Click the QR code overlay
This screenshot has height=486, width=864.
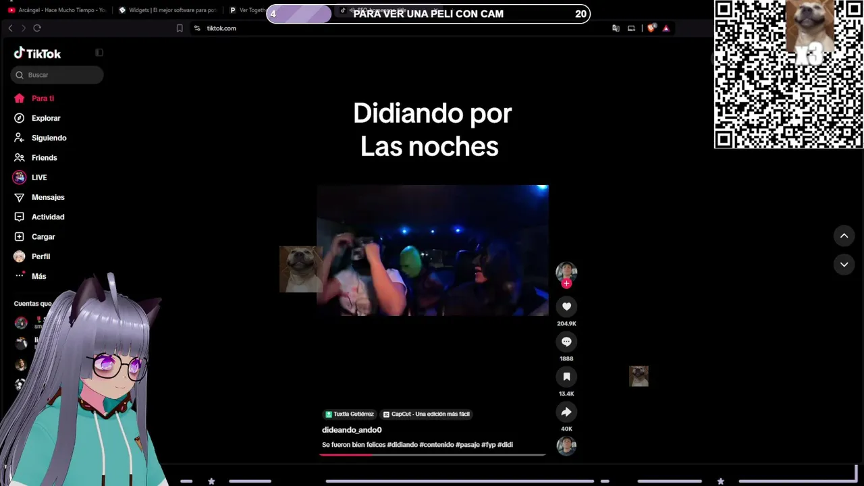pyautogui.click(x=788, y=74)
